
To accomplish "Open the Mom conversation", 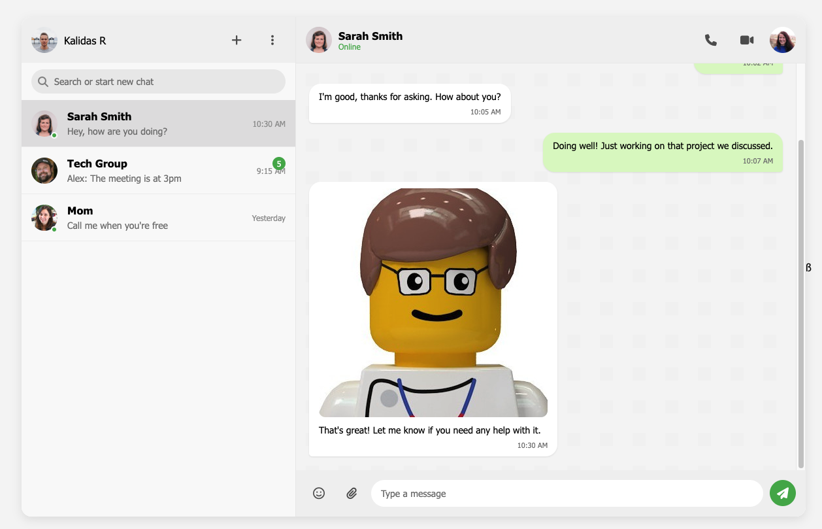I will point(158,218).
